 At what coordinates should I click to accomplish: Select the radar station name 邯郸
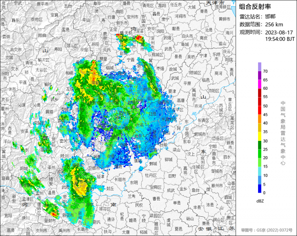[270, 17]
